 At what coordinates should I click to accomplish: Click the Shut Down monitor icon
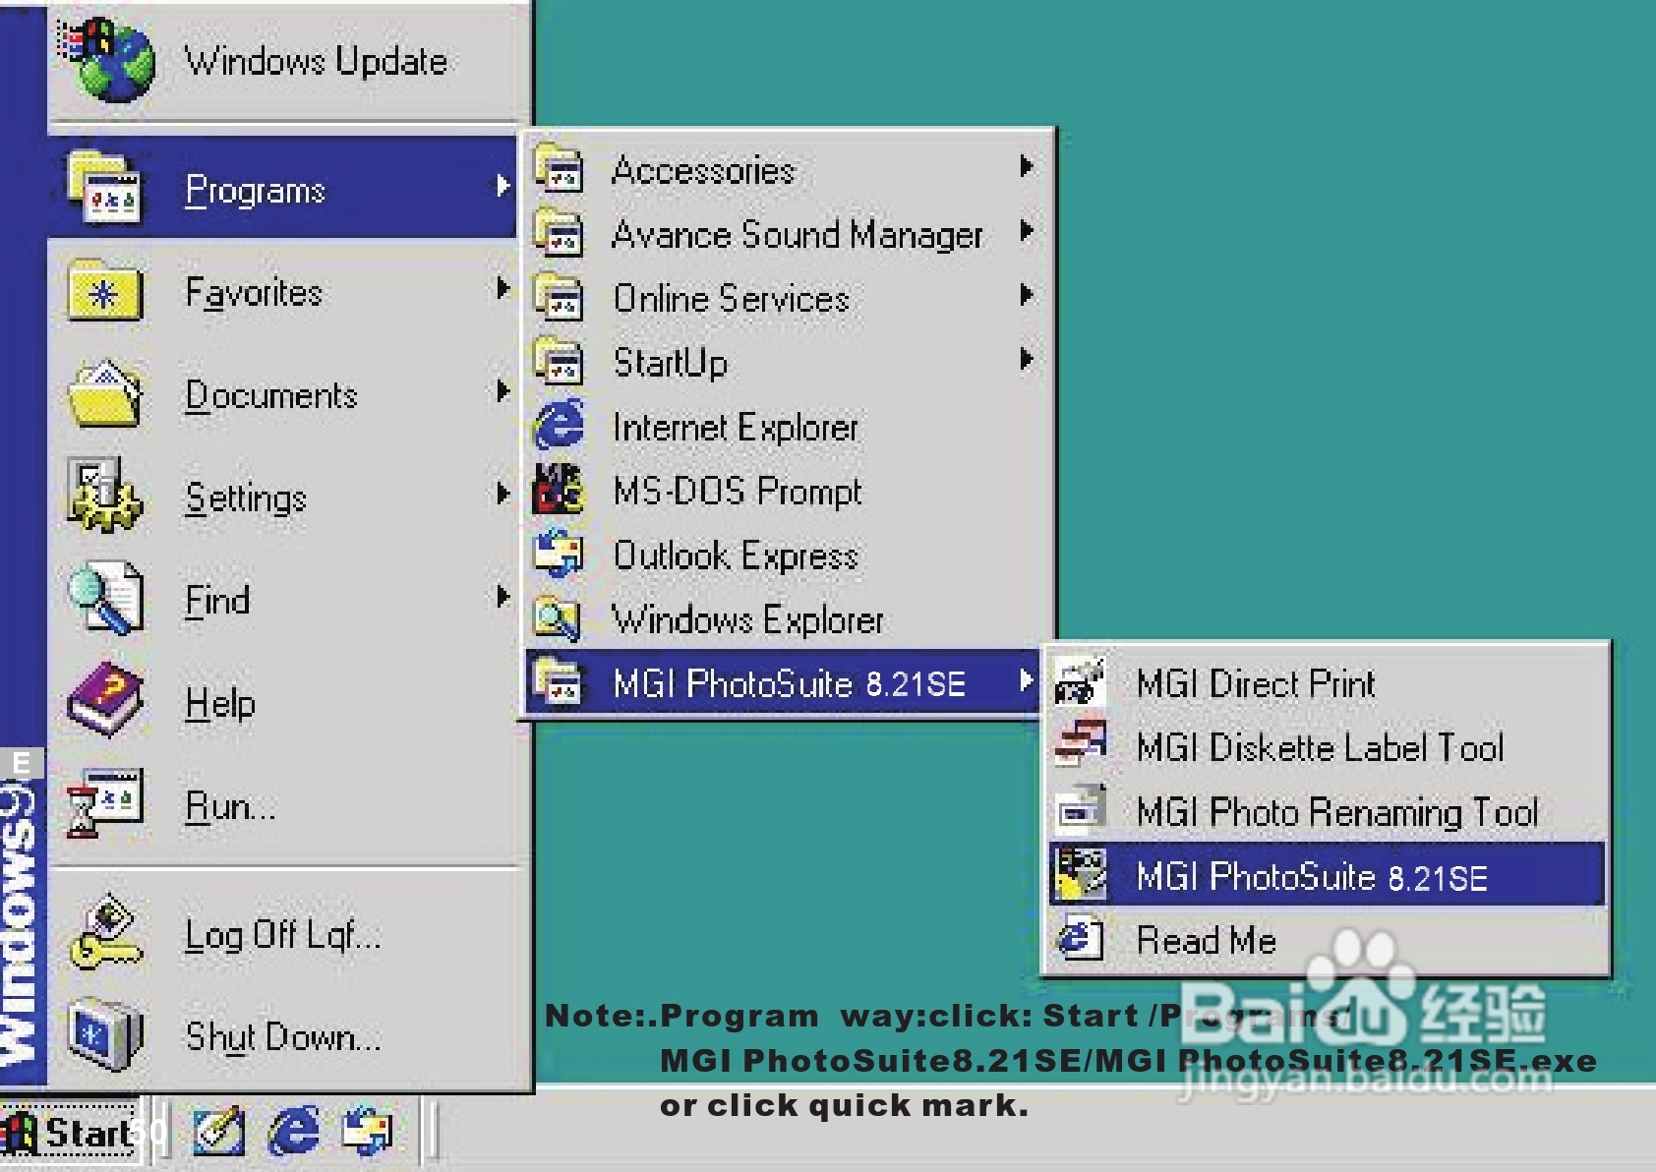(x=105, y=1034)
